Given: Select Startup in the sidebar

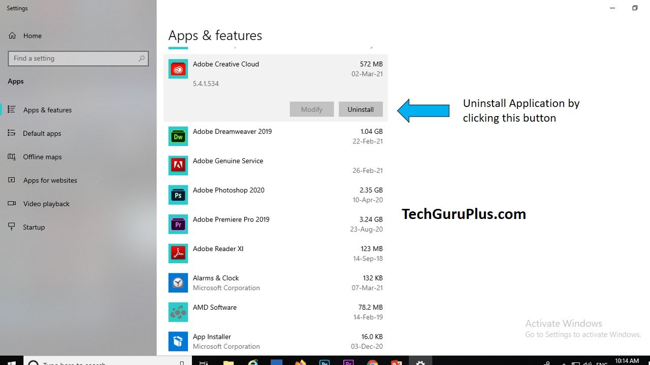Looking at the screenshot, I should tap(34, 227).
